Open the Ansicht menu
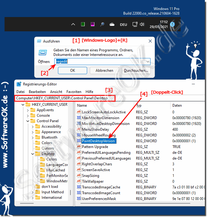The image size is (207, 217). (x=56, y=92)
